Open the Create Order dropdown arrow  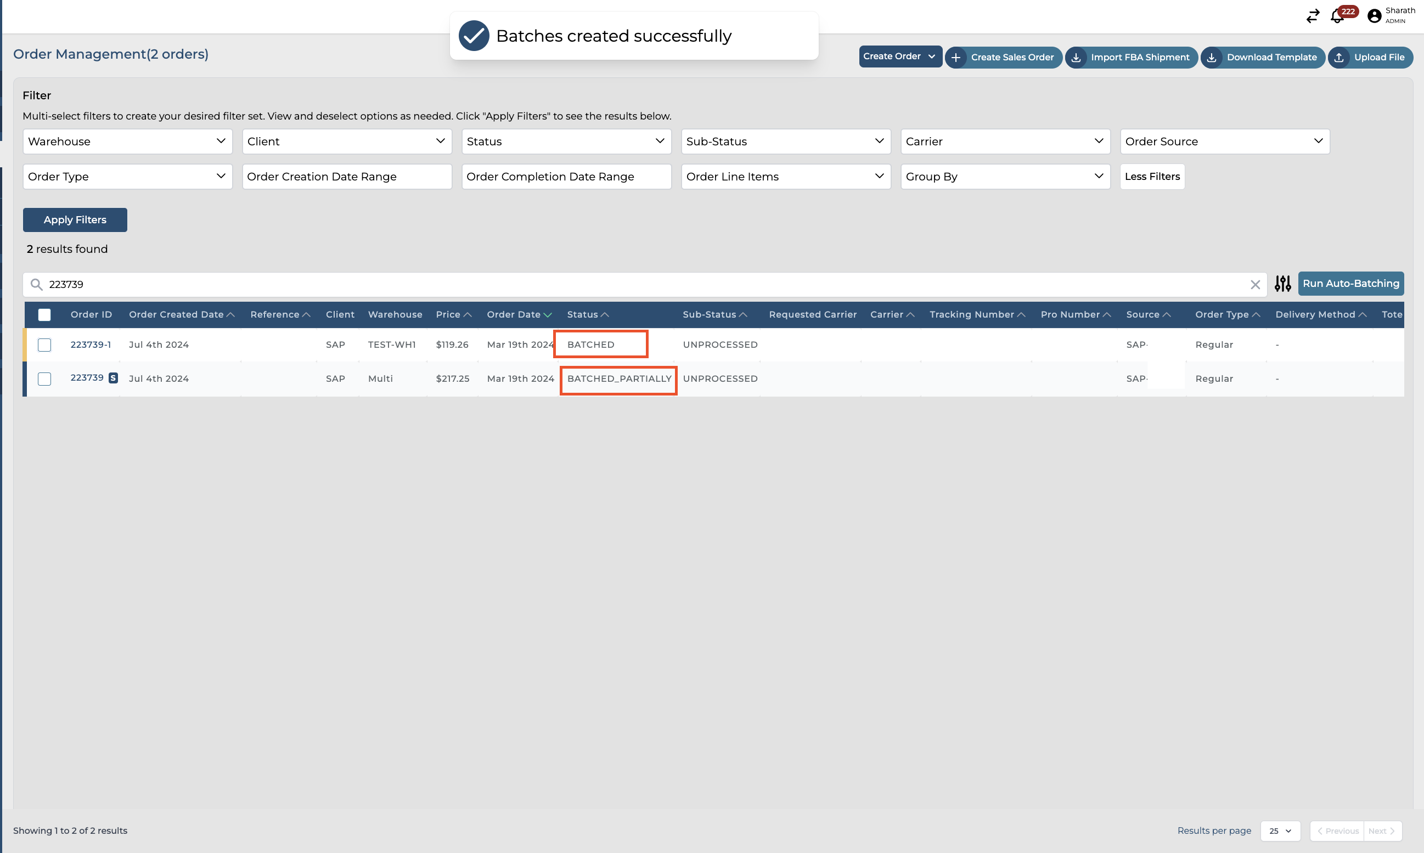(931, 57)
